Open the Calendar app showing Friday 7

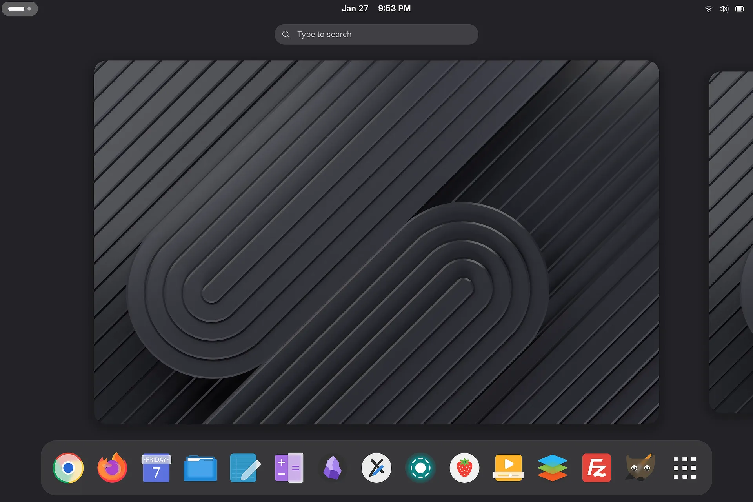coord(156,467)
